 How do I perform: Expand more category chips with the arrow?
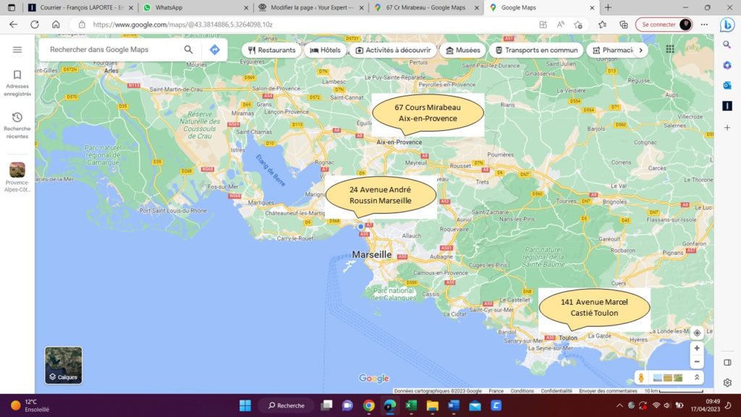coord(641,50)
